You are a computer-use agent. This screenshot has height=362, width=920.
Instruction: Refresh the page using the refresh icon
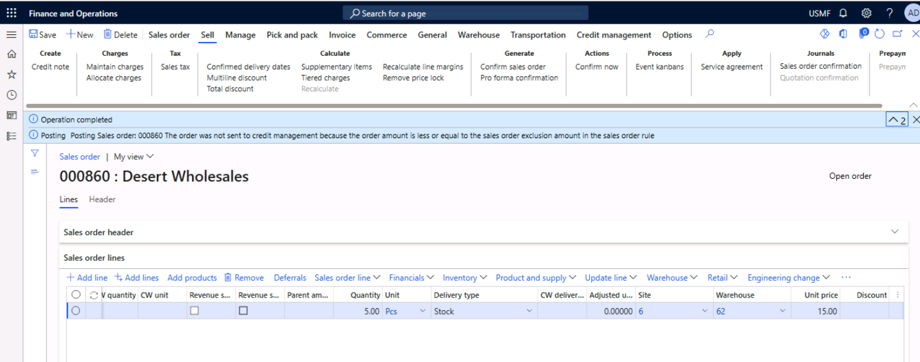pyautogui.click(x=880, y=34)
